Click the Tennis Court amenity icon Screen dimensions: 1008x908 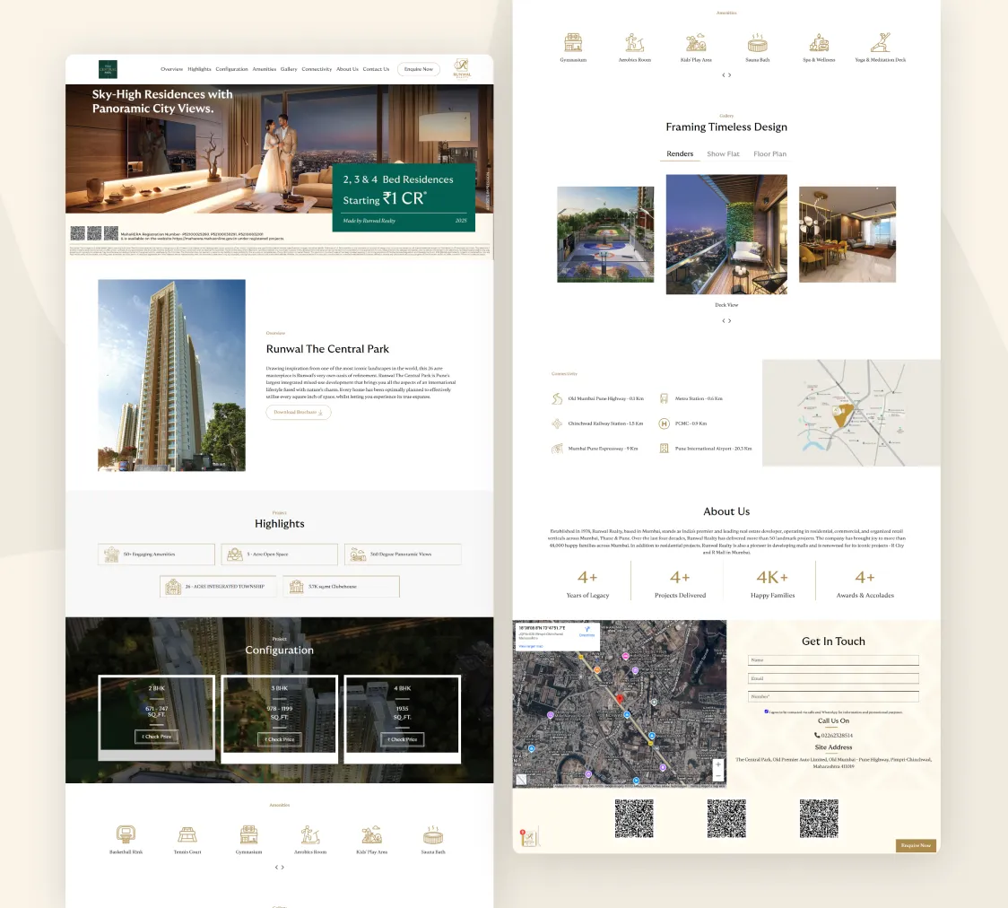[x=187, y=835]
